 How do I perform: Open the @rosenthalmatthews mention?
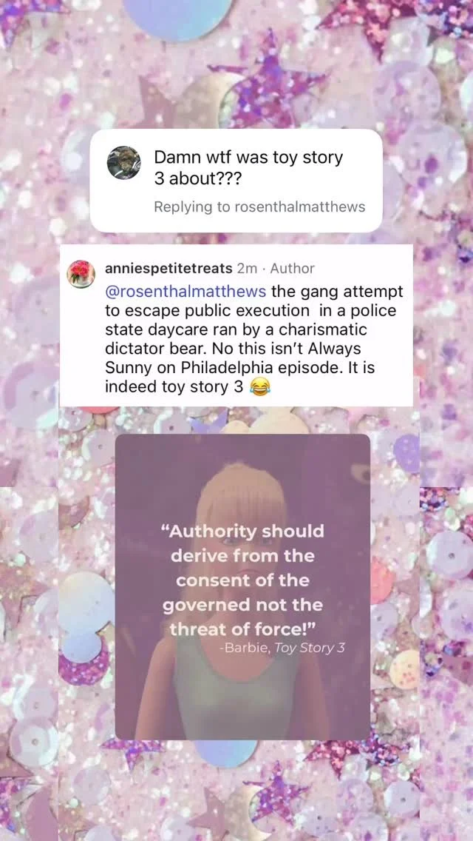[186, 292]
